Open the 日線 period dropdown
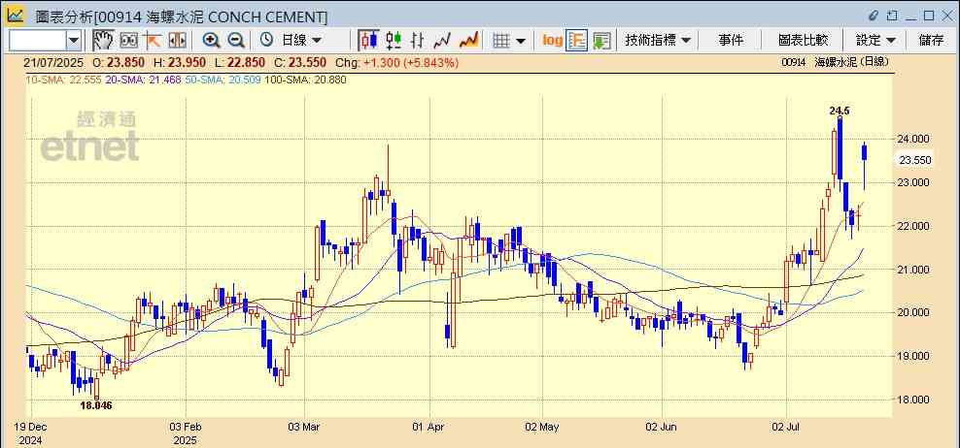Image resolution: width=960 pixels, height=448 pixels. [300, 41]
